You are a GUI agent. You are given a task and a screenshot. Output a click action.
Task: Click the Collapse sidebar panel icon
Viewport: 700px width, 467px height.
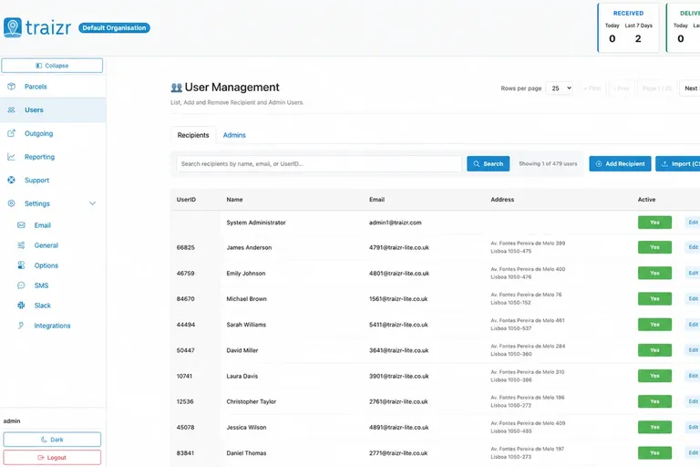tap(39, 66)
